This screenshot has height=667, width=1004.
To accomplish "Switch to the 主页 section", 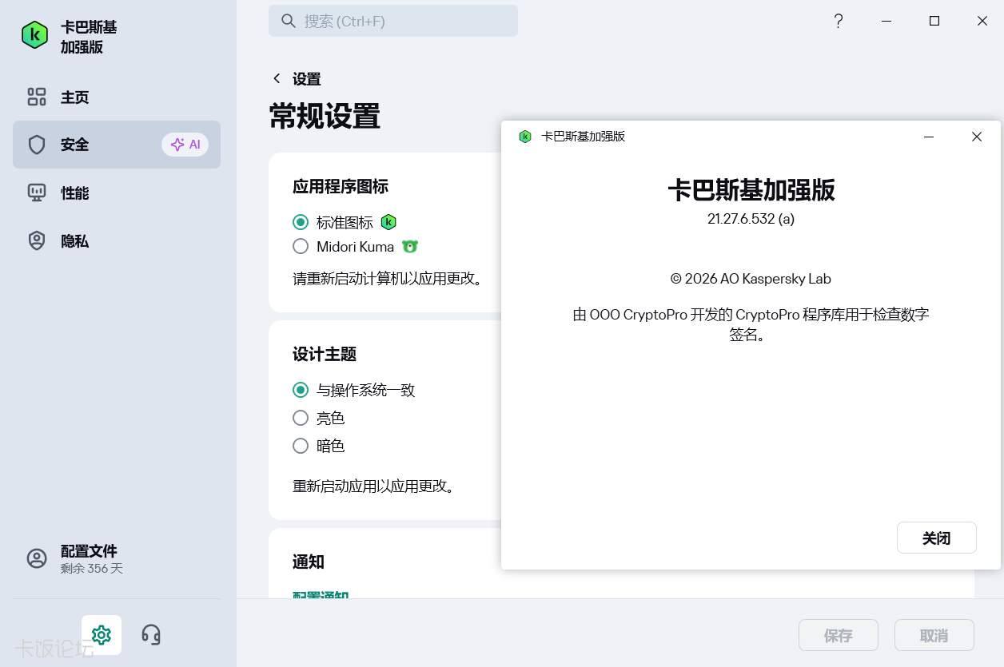I will (117, 97).
